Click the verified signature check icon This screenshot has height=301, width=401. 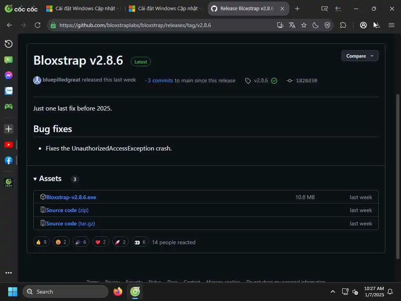(x=274, y=81)
